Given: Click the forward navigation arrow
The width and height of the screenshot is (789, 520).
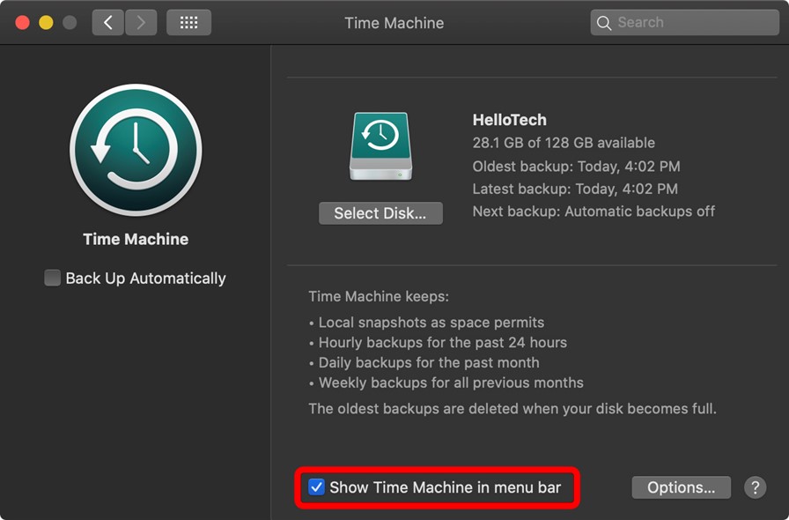Looking at the screenshot, I should click(x=141, y=22).
